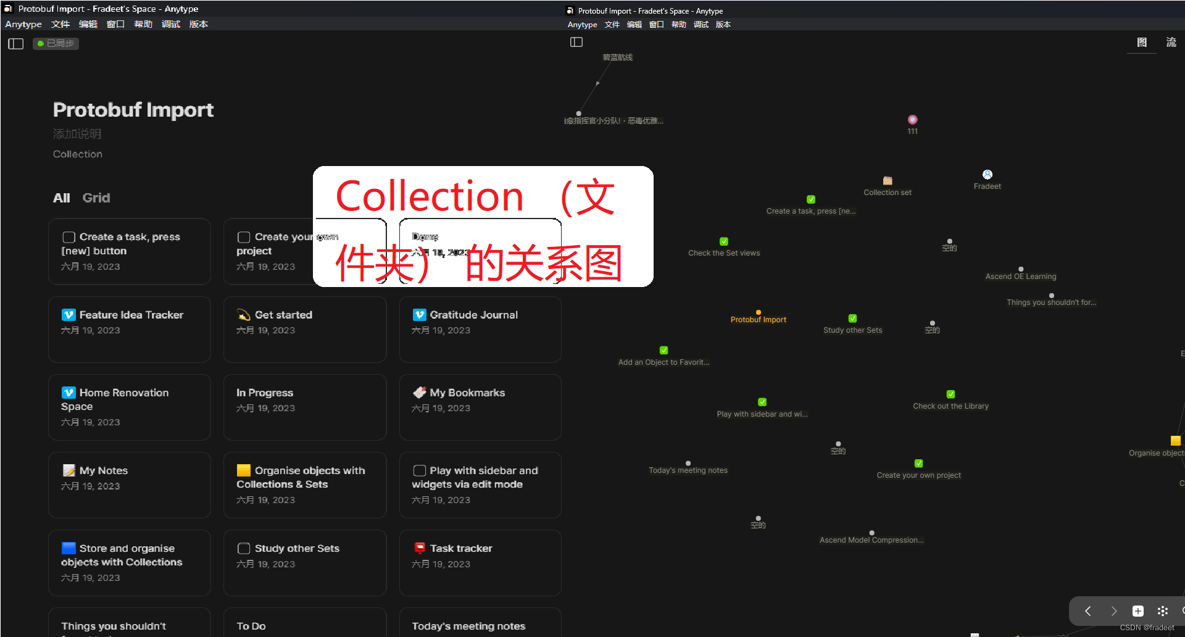Click the Collection type label
Image resolution: width=1185 pixels, height=637 pixels.
click(x=78, y=154)
